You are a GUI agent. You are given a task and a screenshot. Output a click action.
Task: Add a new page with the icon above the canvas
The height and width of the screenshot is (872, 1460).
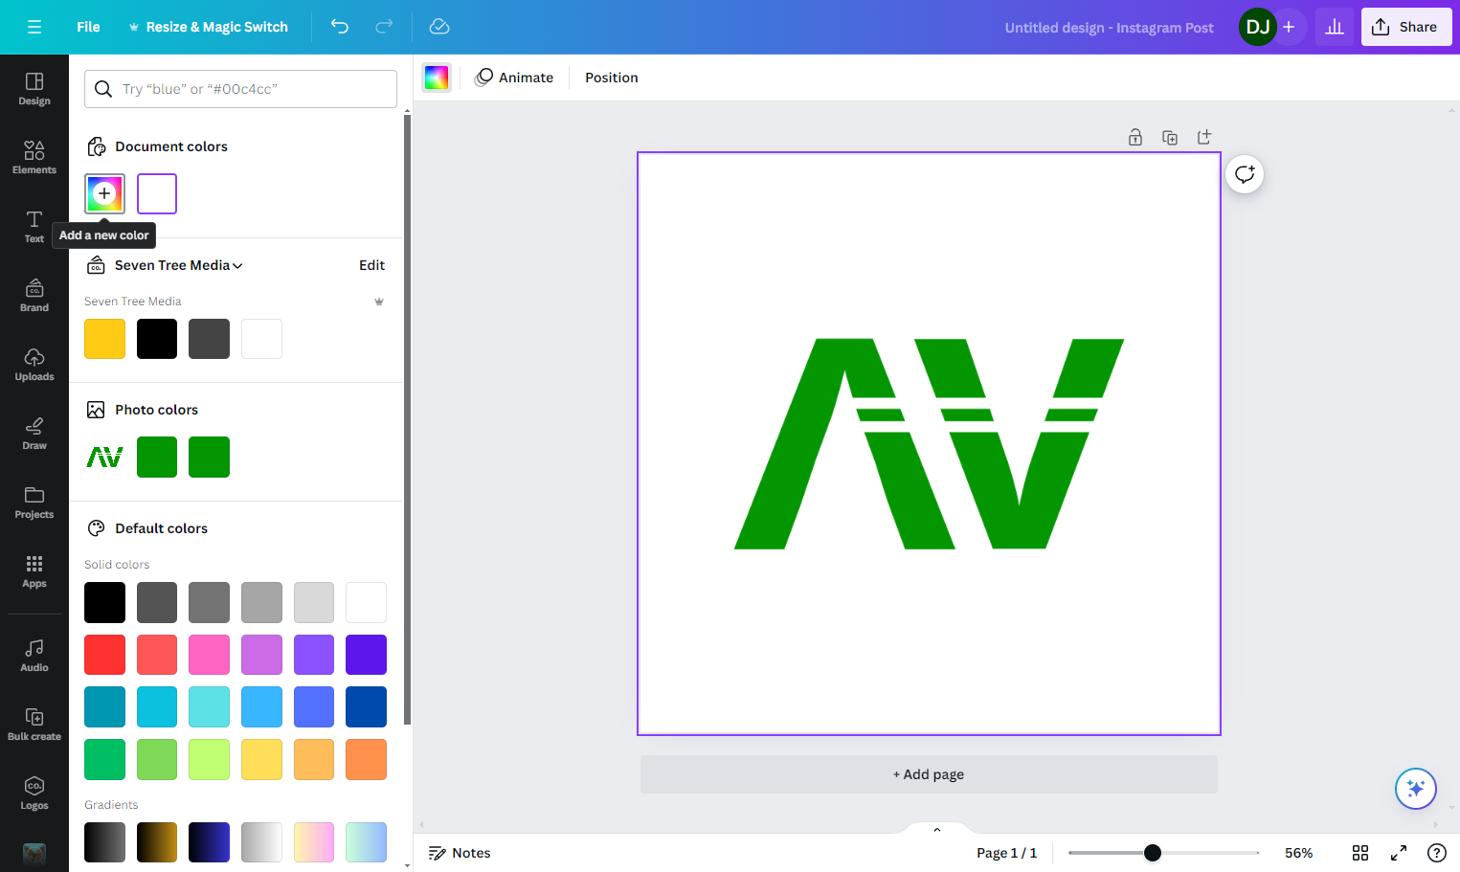pyautogui.click(x=1204, y=137)
